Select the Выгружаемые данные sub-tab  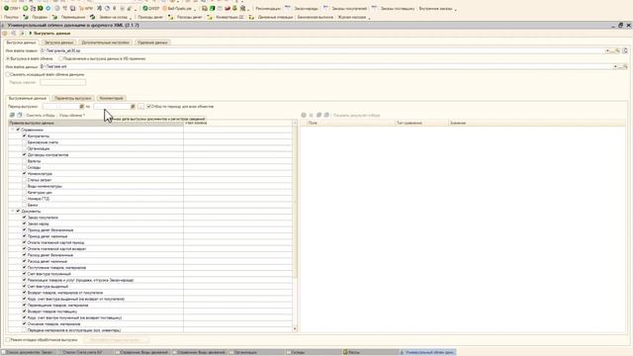coord(28,98)
